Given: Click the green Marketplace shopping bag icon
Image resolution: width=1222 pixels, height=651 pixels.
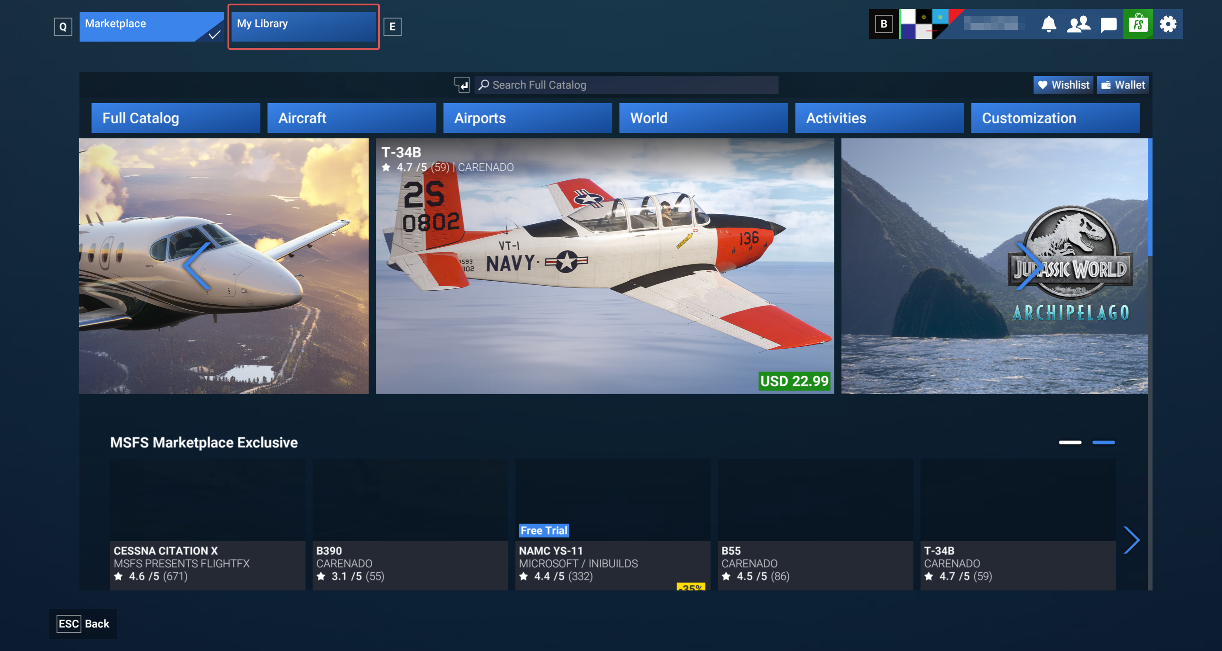Looking at the screenshot, I should [x=1137, y=24].
